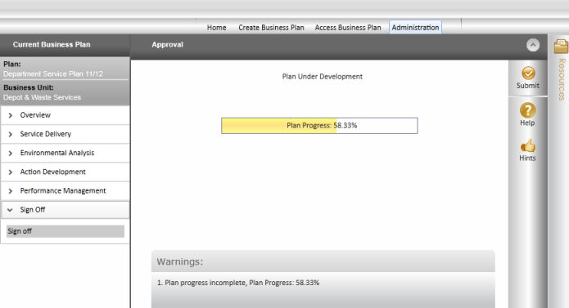Click Department Service Plan 11/12 link
The width and height of the screenshot is (569, 308).
(53, 74)
